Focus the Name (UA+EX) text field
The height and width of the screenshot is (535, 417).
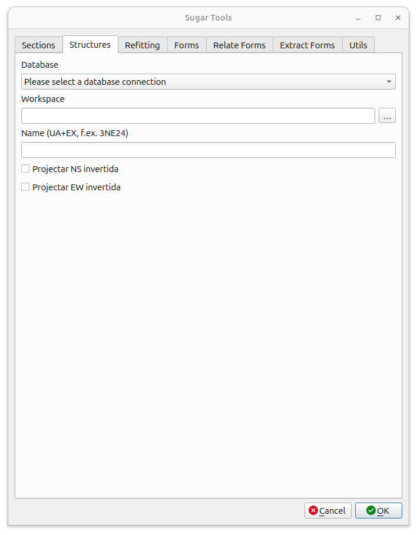point(208,150)
